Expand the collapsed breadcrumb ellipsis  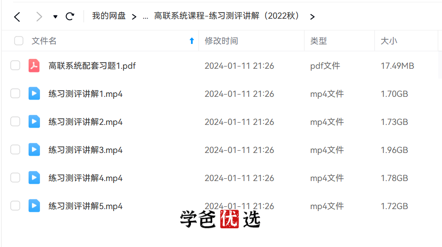pyautogui.click(x=145, y=17)
